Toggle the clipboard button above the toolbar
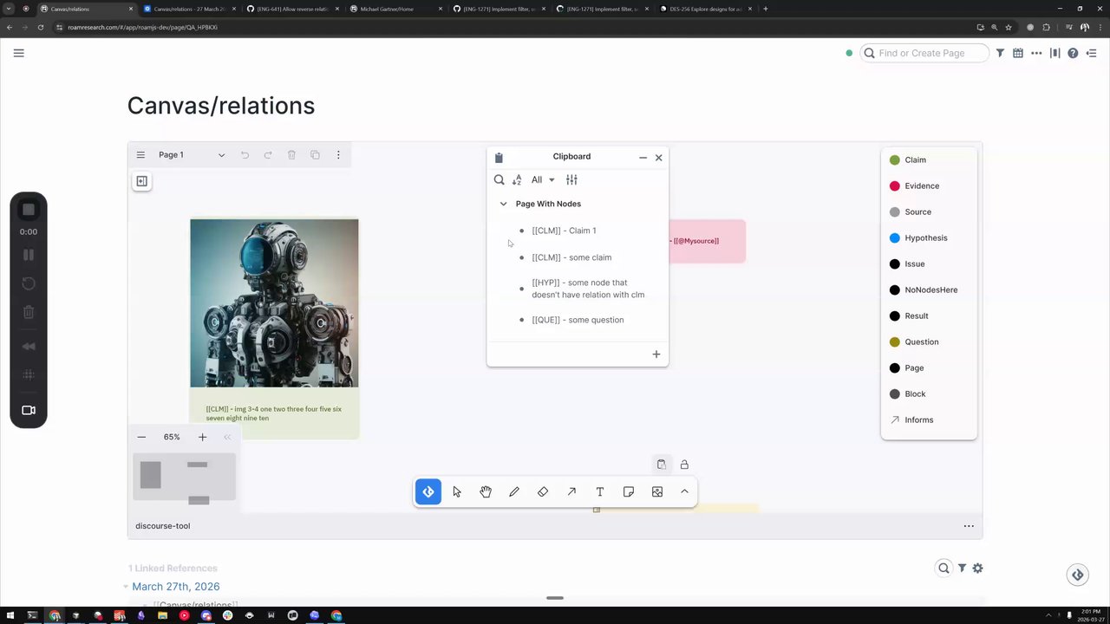This screenshot has height=624, width=1110. (x=662, y=465)
